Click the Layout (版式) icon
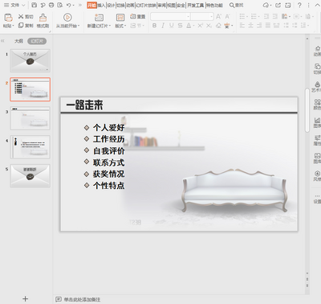Screen dimensions: 321x304 pyautogui.click(x=120, y=18)
